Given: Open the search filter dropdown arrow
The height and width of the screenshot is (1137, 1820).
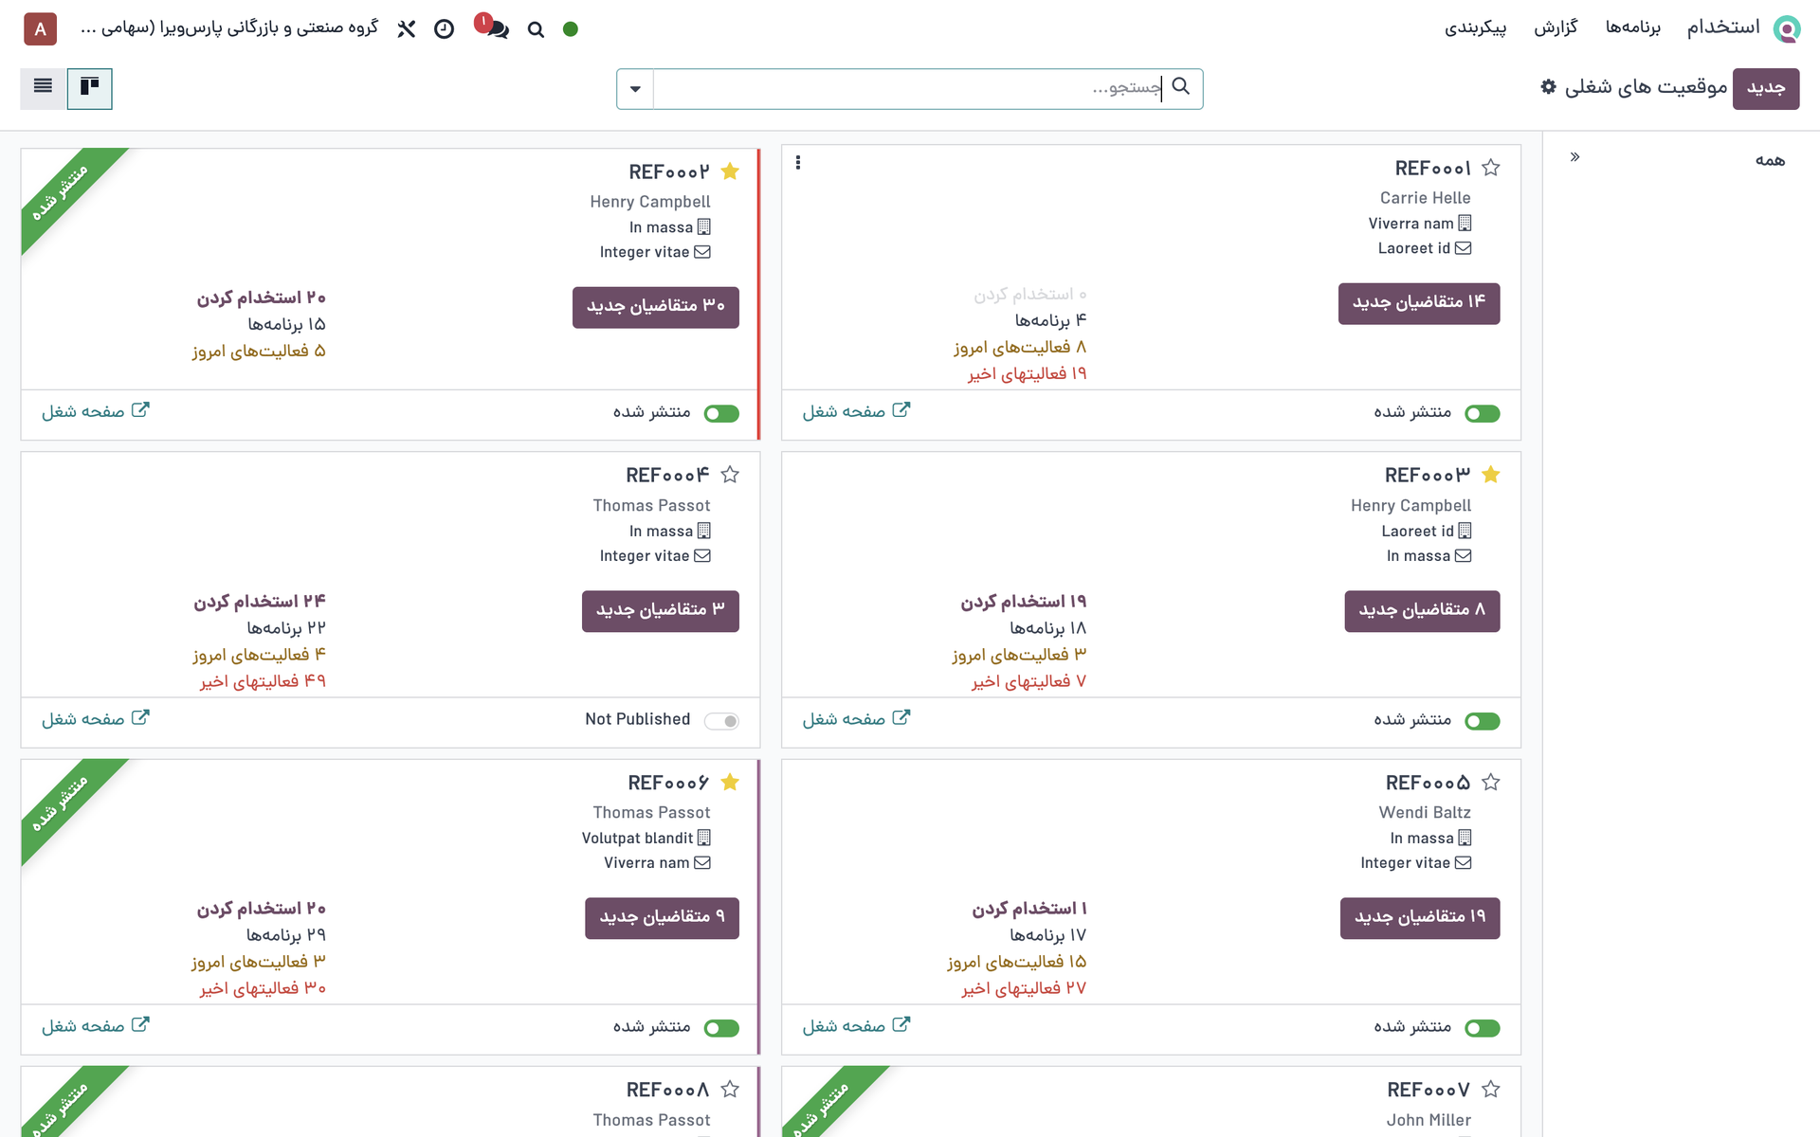Looking at the screenshot, I should [x=635, y=89].
